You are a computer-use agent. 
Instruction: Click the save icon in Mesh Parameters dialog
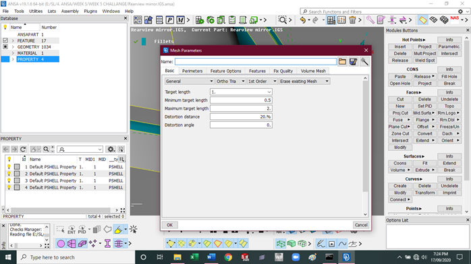tap(354, 62)
